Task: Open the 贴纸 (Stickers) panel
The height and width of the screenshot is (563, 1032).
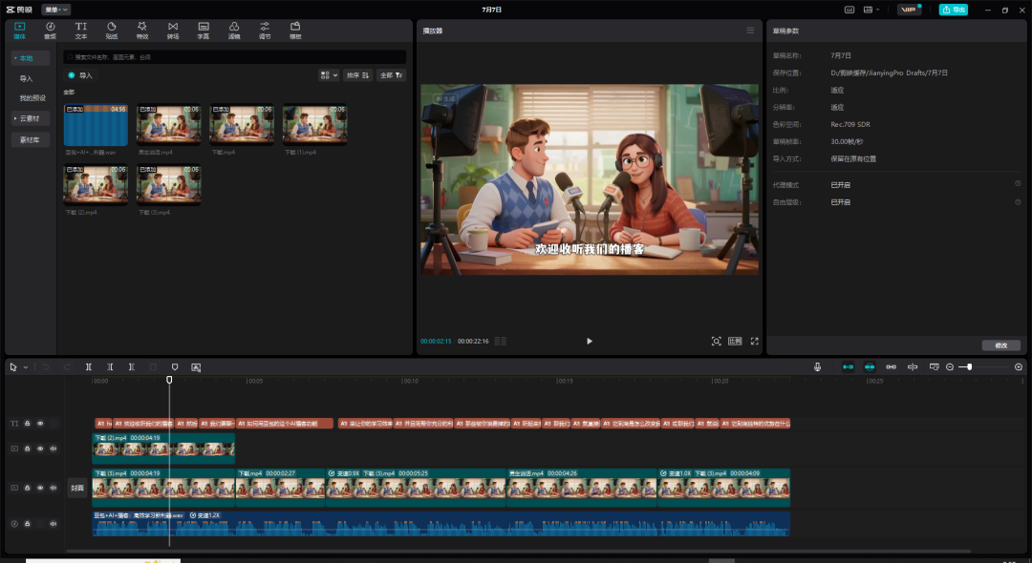Action: pos(111,30)
